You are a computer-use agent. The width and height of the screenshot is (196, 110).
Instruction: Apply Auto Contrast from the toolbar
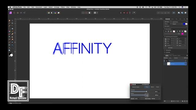[52, 13]
